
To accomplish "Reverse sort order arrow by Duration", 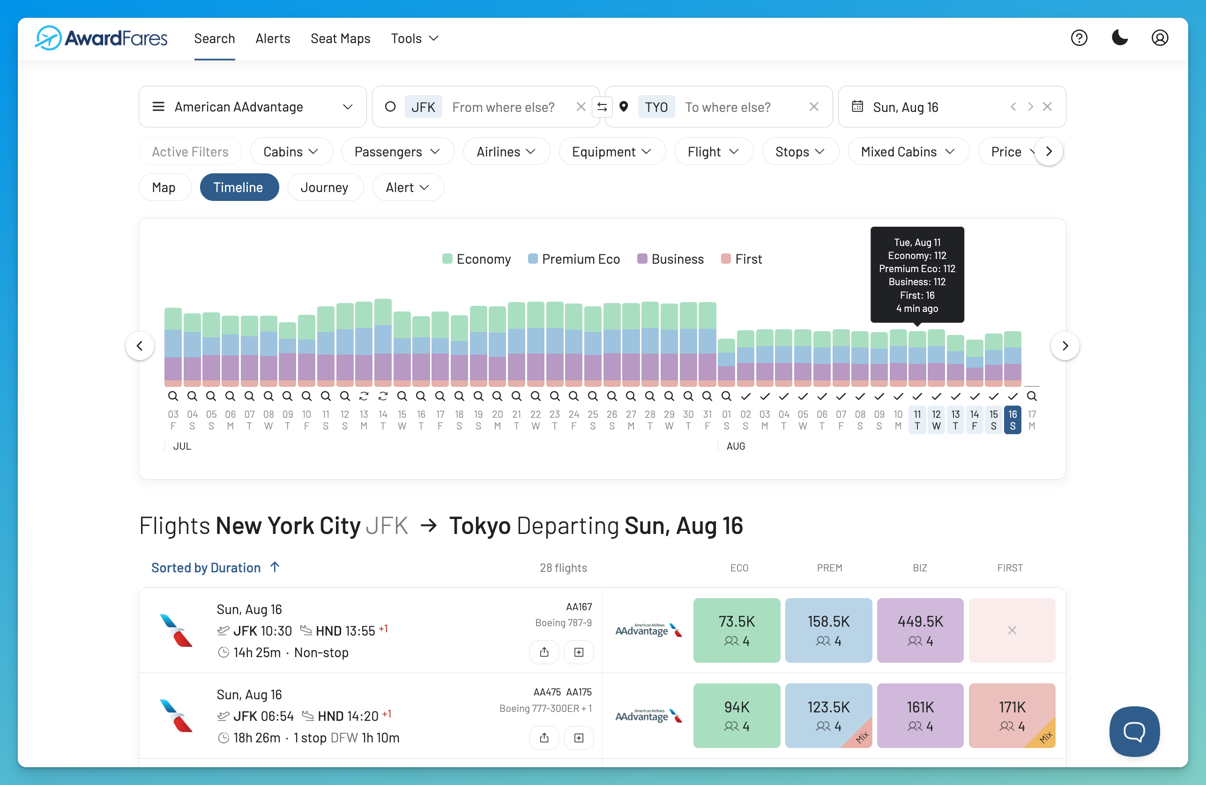I will (x=275, y=567).
